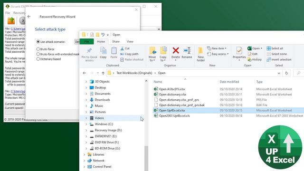Open the Properties icon
Image resolution: width=304 pixels, height=171 pixels.
click(239, 51)
